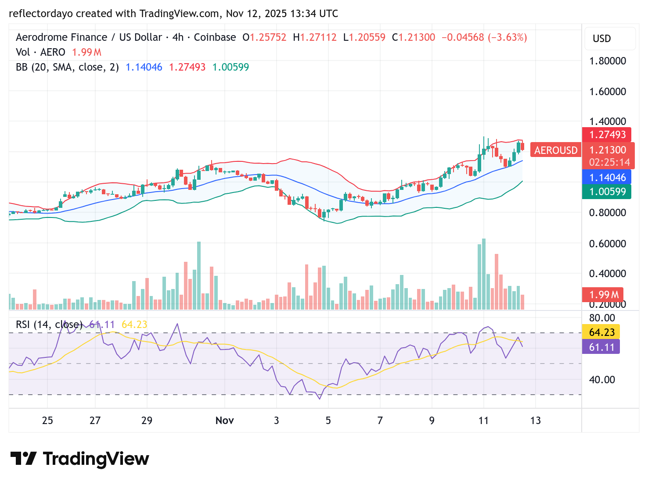This screenshot has width=648, height=485.
Task: Click the Vol · AERO indicator legend
Action: click(x=40, y=52)
